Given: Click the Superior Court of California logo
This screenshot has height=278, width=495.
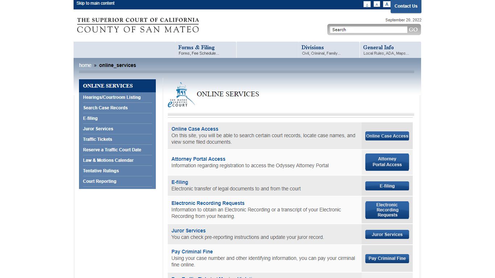Looking at the screenshot, I should (x=138, y=25).
